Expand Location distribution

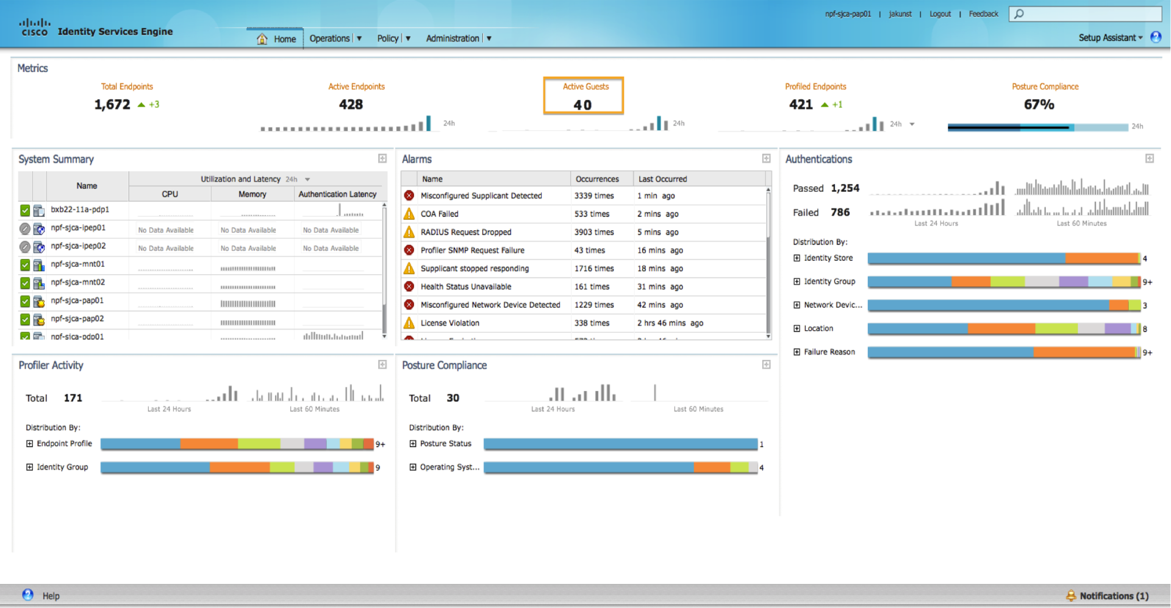coord(797,328)
